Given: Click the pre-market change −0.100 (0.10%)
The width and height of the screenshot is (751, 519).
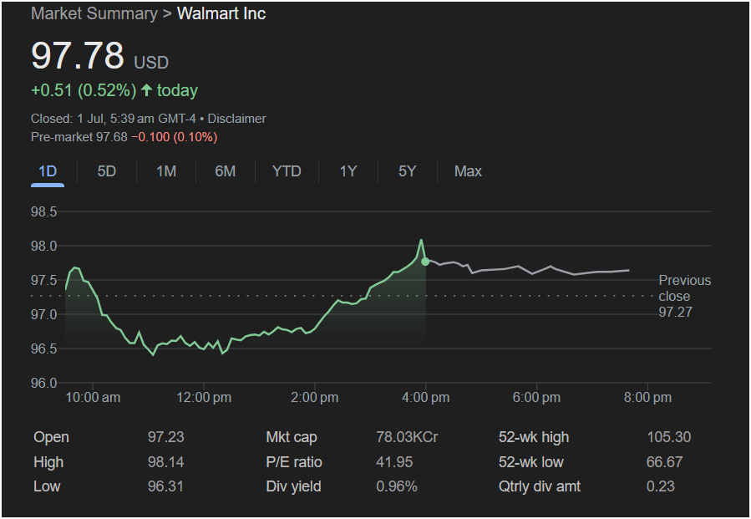Looking at the screenshot, I should pos(175,137).
